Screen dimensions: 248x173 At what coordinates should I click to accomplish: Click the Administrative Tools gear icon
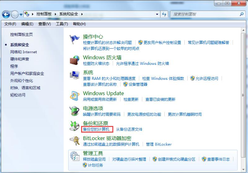[x=74, y=156]
